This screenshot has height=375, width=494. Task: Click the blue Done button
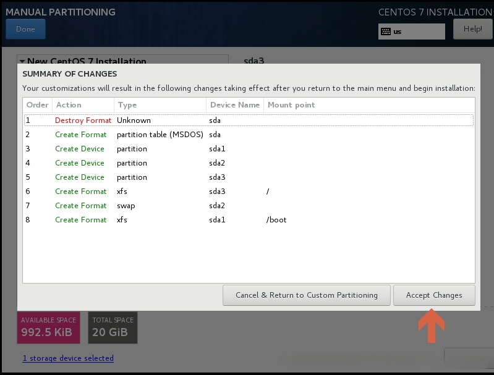click(25, 29)
